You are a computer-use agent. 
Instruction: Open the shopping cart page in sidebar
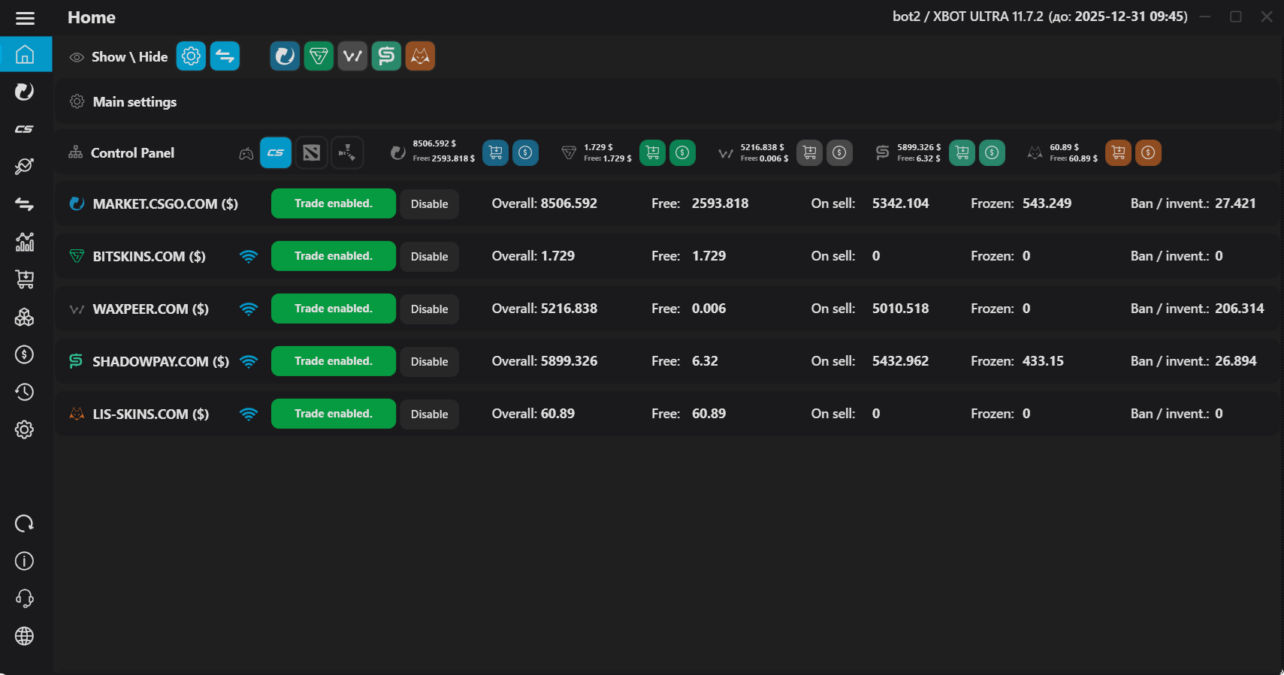pyautogui.click(x=25, y=279)
